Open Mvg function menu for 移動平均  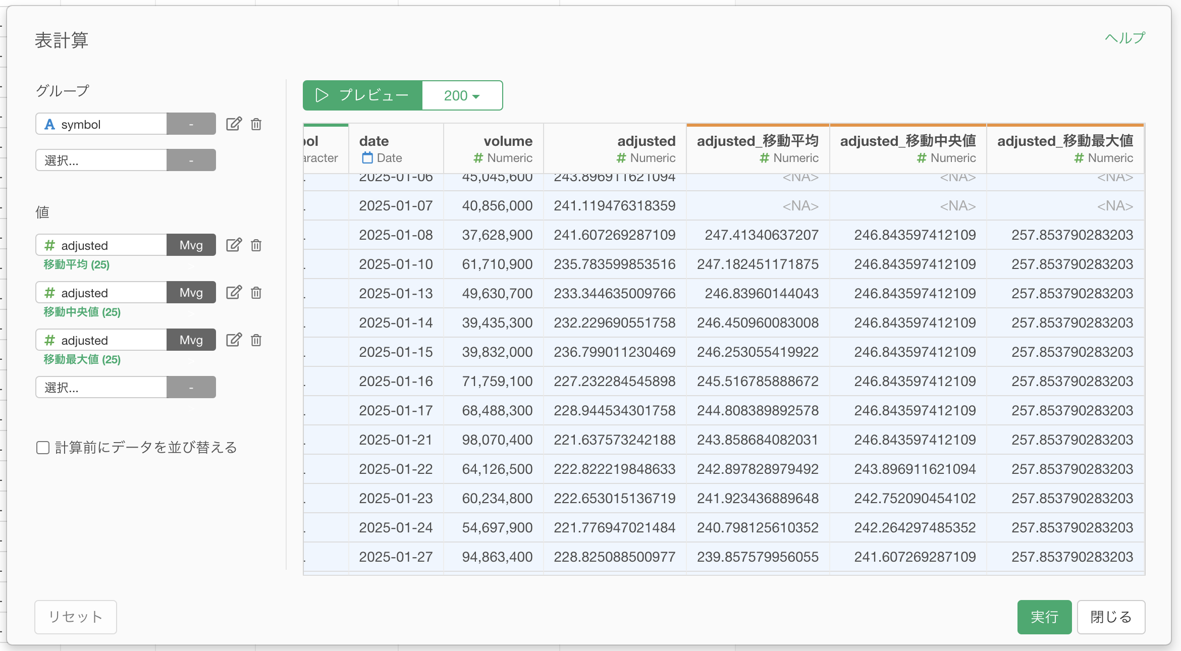coord(191,245)
